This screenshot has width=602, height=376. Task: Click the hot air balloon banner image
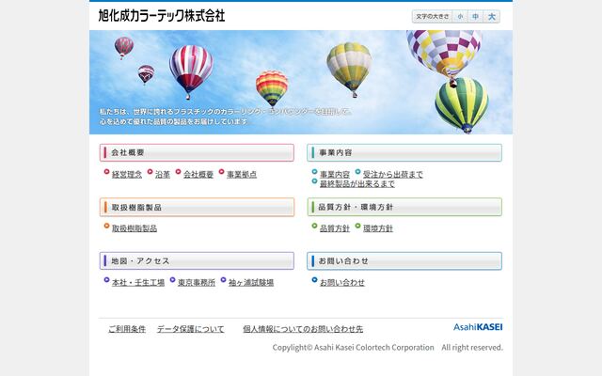pyautogui.click(x=301, y=82)
